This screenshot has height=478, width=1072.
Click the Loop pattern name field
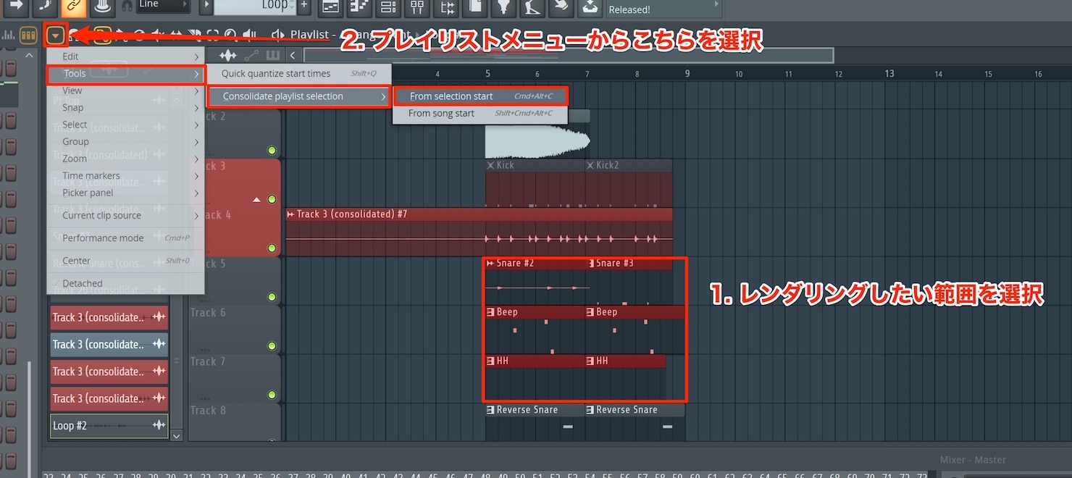tap(254, 6)
